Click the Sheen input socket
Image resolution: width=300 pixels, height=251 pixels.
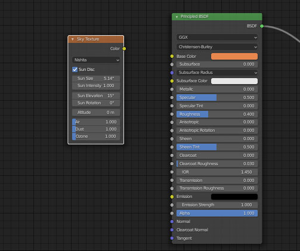tap(172, 139)
